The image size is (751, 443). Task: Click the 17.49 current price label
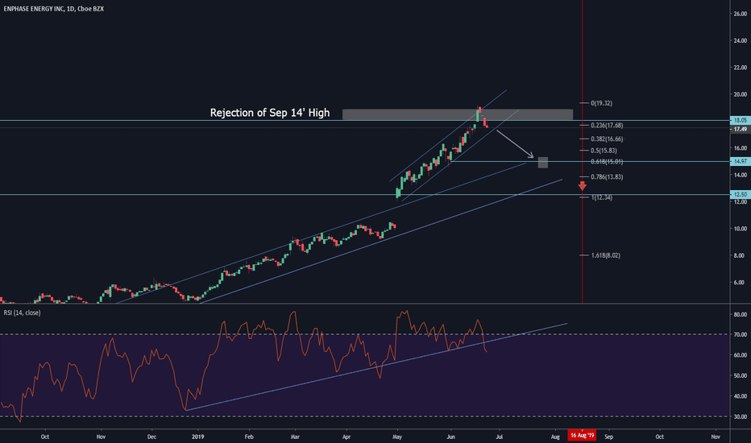tap(740, 130)
